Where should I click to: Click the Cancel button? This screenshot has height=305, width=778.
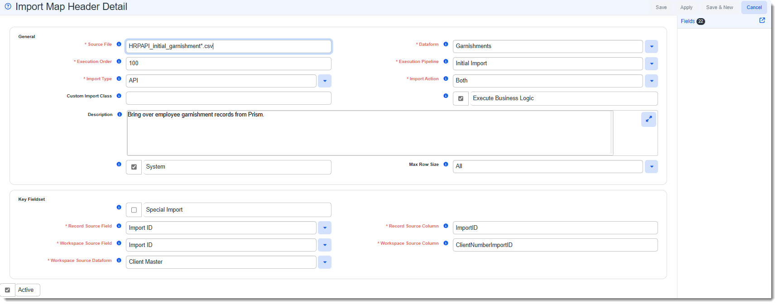754,7
